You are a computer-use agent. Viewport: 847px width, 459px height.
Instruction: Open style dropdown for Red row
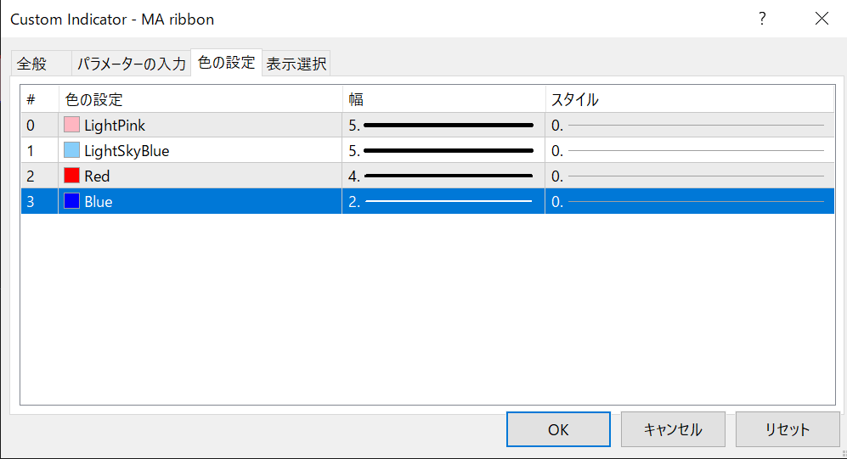tap(688, 176)
